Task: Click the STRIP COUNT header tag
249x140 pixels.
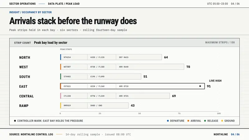Action: pos(22,43)
